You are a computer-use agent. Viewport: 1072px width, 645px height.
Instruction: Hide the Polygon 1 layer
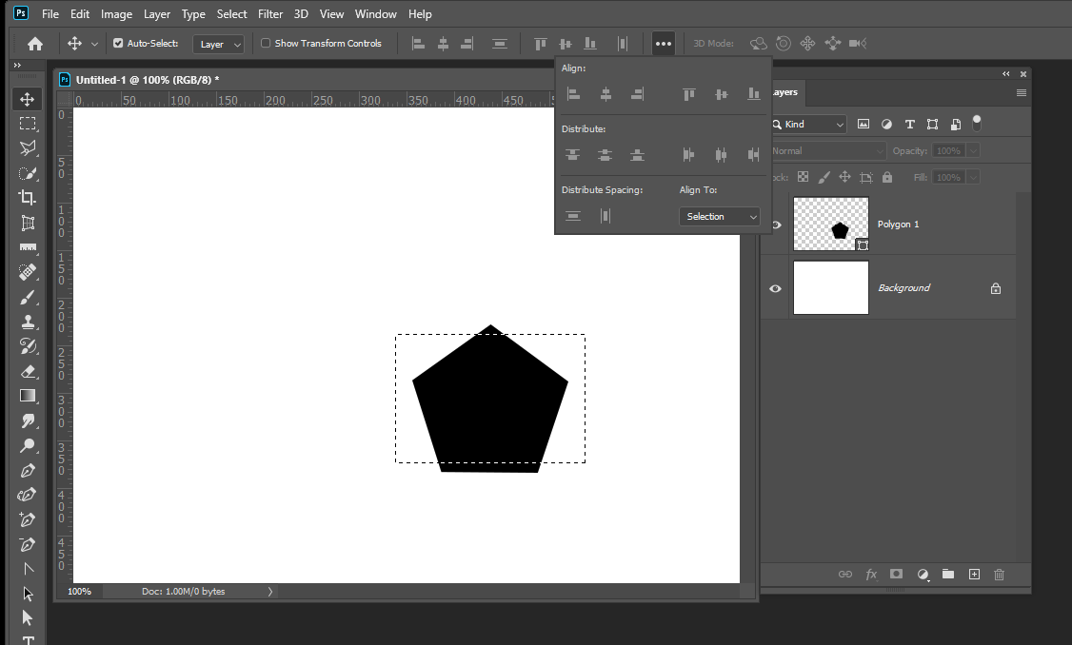pos(775,224)
